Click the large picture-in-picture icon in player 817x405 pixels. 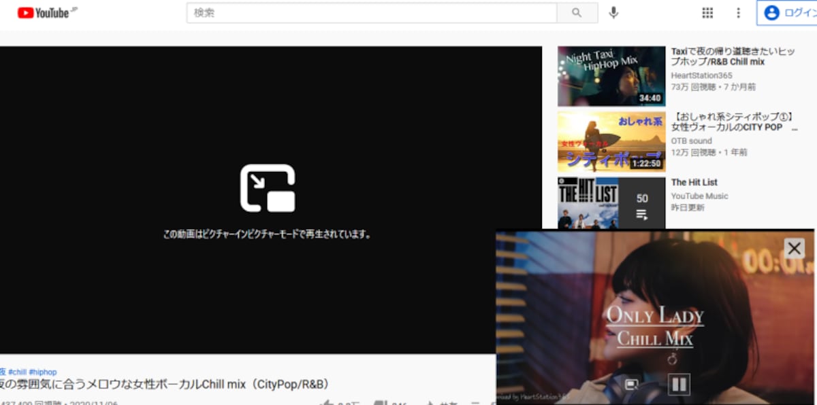(268, 188)
